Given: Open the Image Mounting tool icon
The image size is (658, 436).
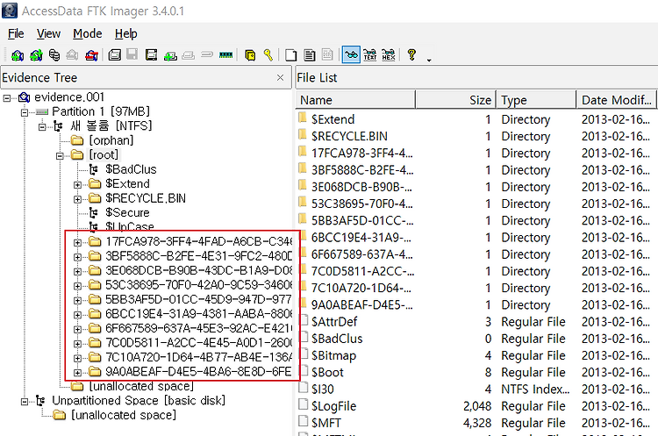Looking at the screenshot, I should [x=54, y=55].
